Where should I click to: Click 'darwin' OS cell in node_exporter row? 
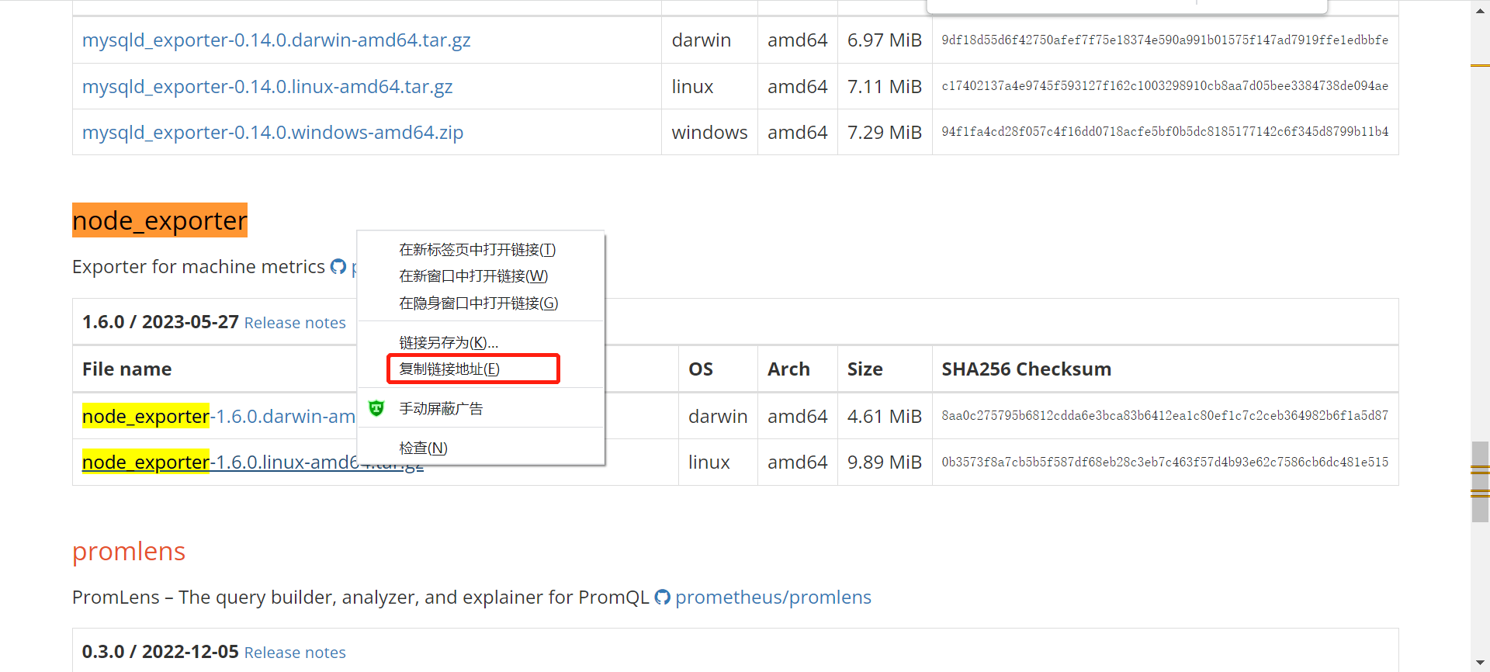[718, 417]
